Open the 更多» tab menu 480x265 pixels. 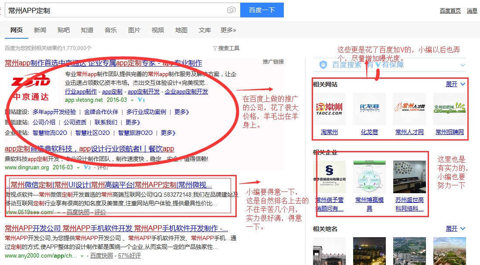coord(228,30)
